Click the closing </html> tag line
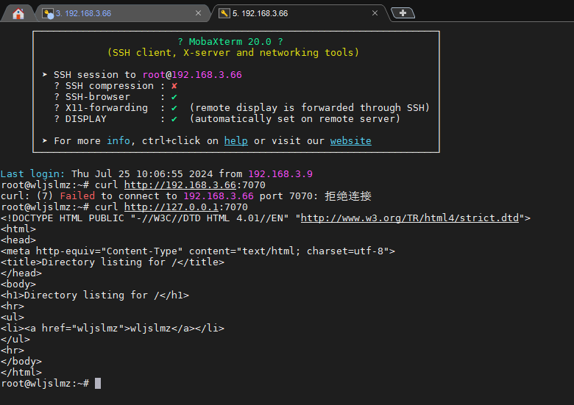 tap(21, 372)
